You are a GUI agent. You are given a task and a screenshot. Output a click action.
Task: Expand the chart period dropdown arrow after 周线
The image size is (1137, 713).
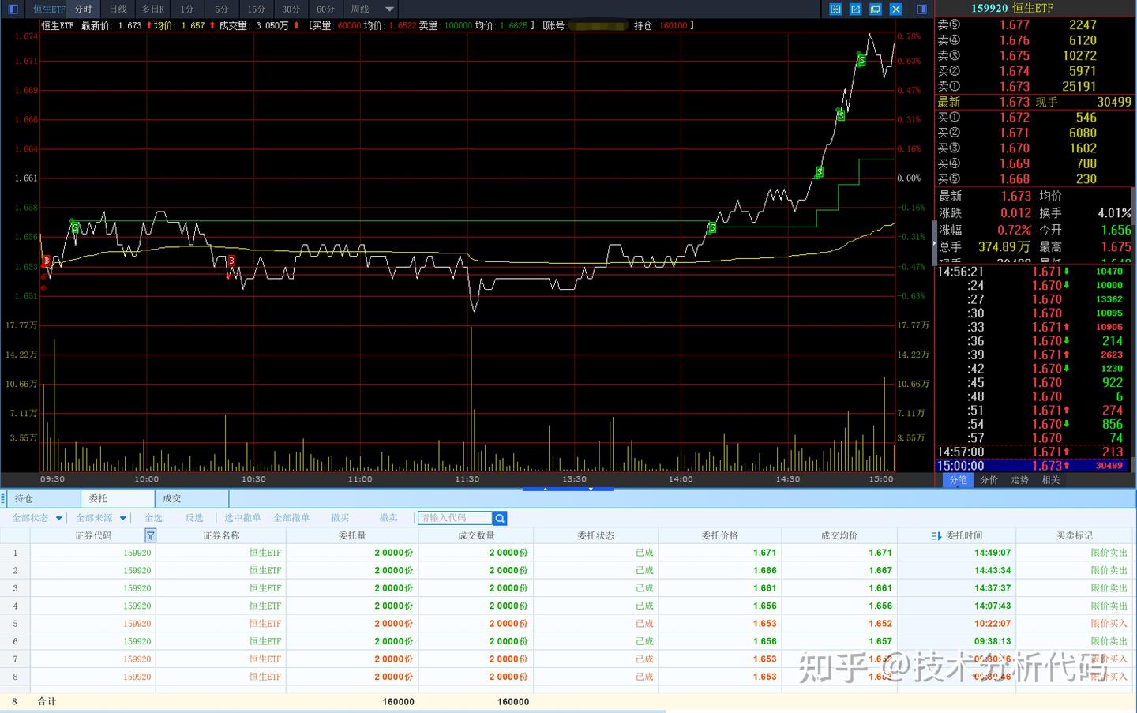pos(389,9)
